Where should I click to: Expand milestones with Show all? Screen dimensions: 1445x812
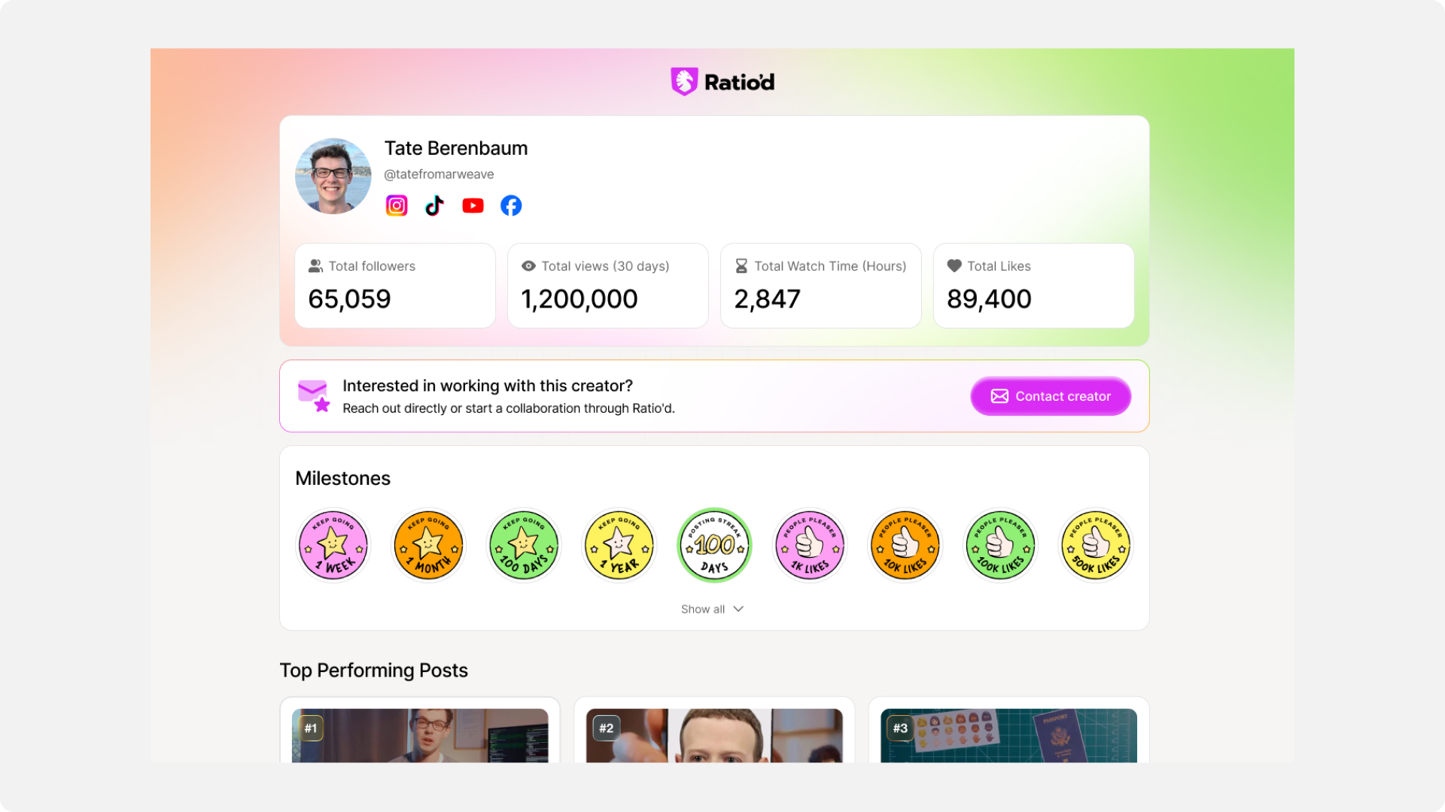(712, 609)
